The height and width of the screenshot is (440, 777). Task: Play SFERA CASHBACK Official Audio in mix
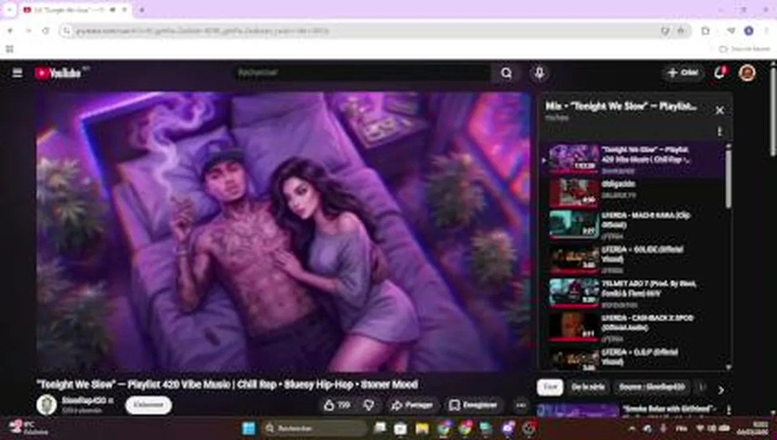[x=632, y=328]
